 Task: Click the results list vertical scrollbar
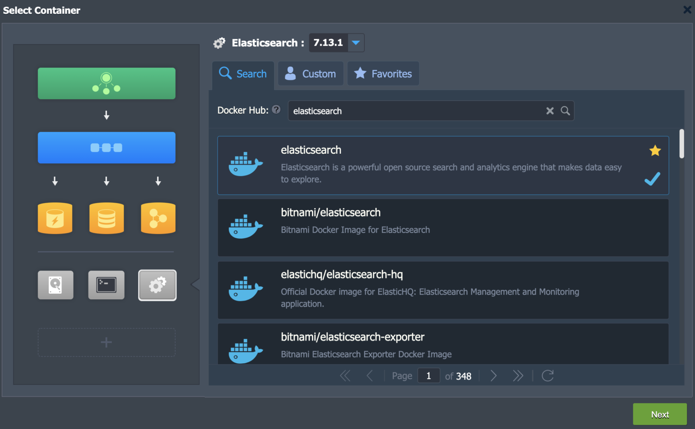pos(682,144)
